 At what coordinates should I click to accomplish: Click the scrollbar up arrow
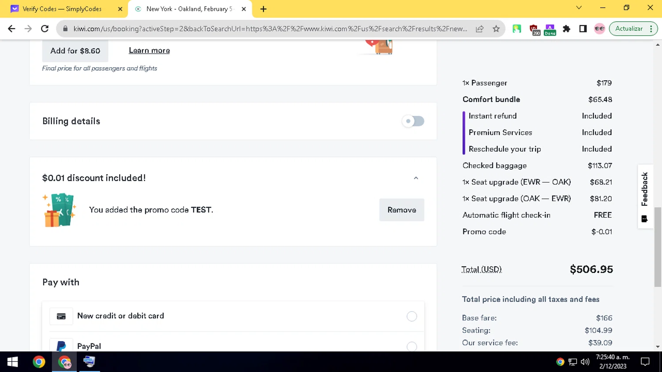658,45
